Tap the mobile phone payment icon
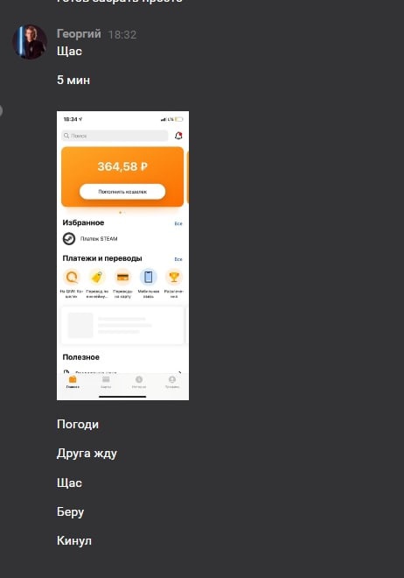 (x=149, y=277)
